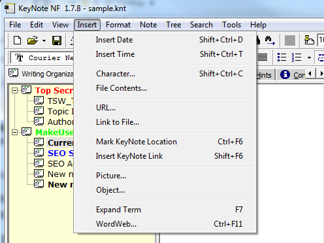Choose Object... from Insert menu
324x243 pixels.
pos(165,190)
